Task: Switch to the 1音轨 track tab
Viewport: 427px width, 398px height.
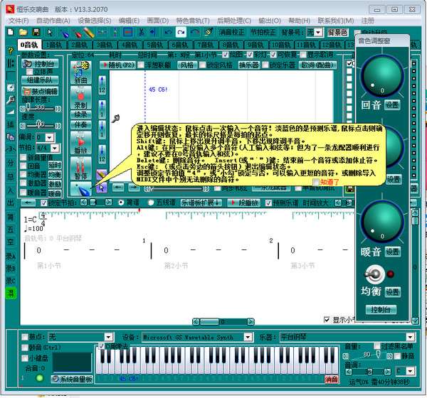Action: tap(53, 45)
